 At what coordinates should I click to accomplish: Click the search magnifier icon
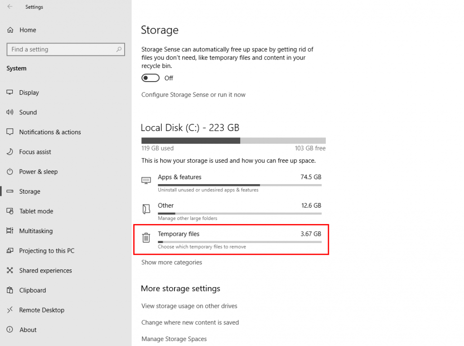click(119, 49)
